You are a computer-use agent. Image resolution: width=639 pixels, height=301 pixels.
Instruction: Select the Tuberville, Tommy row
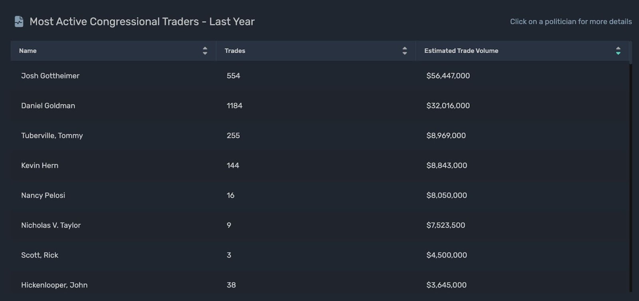pyautogui.click(x=52, y=136)
